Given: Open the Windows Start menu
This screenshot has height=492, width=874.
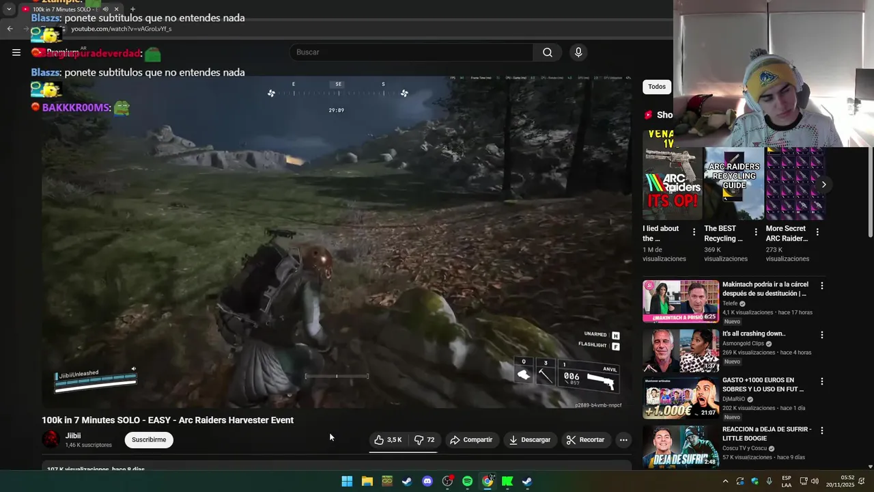Looking at the screenshot, I should [347, 481].
